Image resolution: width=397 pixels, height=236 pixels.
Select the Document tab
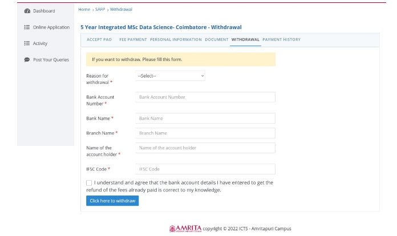pos(217,40)
